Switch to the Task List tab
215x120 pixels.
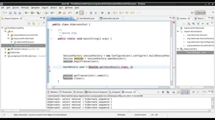coord(199,18)
